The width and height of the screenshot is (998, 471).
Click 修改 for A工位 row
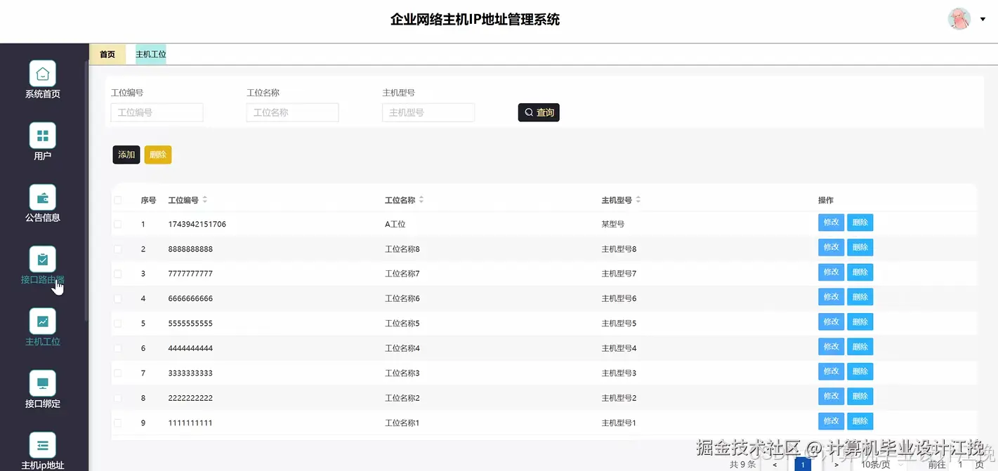click(x=832, y=223)
